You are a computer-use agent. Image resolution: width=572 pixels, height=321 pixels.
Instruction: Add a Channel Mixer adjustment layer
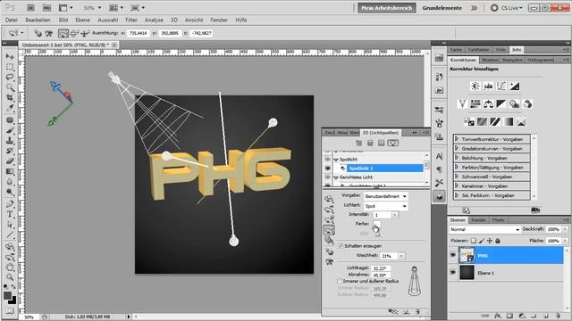click(x=527, y=104)
